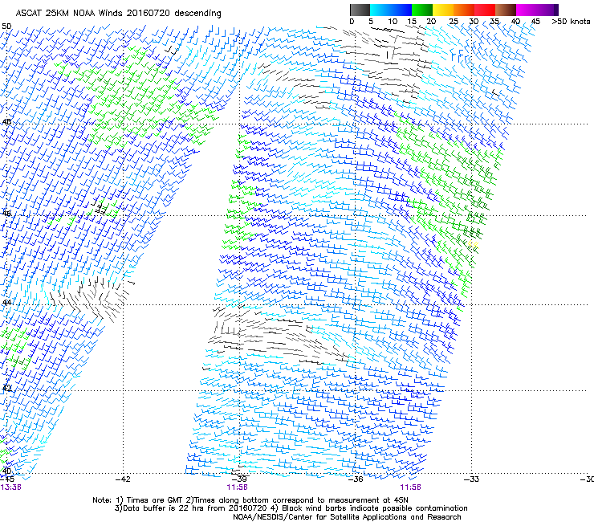Click the '35' legend scale label
Viewport: 594px width, 522px height.
[494, 21]
